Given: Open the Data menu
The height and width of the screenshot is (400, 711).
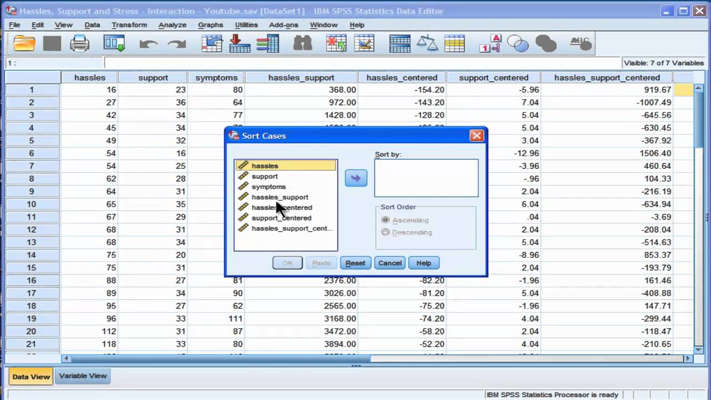Looking at the screenshot, I should (92, 25).
